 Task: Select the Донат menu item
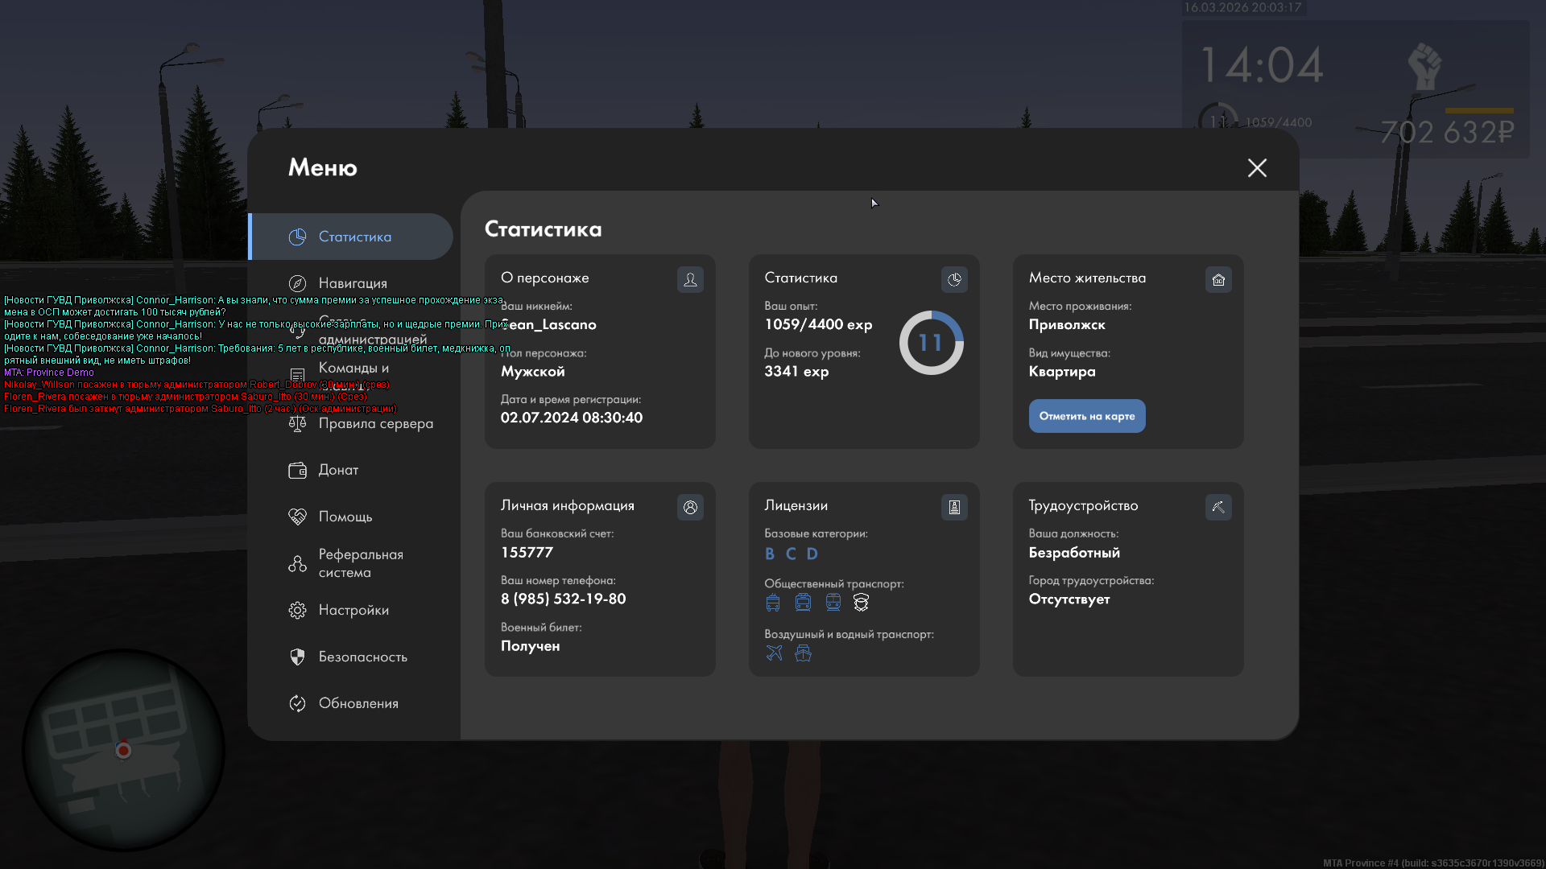tap(337, 470)
